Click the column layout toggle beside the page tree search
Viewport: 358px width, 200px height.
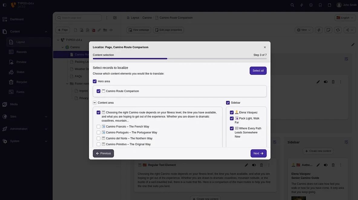coord(115,18)
